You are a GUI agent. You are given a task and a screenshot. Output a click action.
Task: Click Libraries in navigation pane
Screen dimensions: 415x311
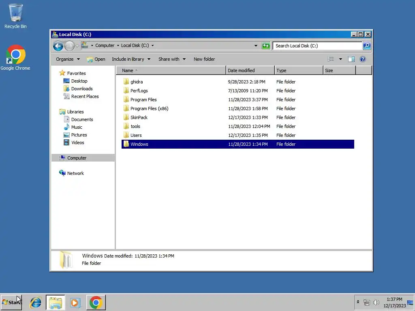click(75, 112)
